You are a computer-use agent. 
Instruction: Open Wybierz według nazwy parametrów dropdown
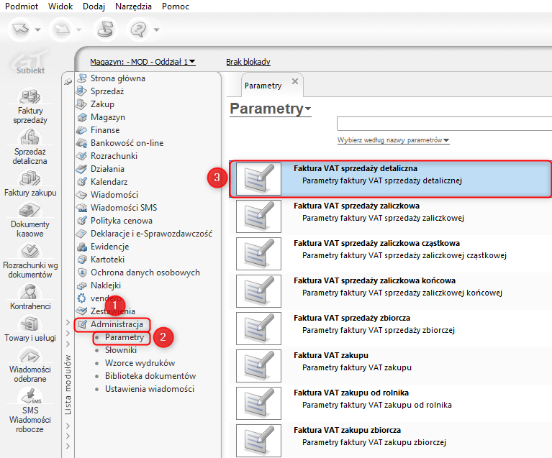(x=393, y=140)
